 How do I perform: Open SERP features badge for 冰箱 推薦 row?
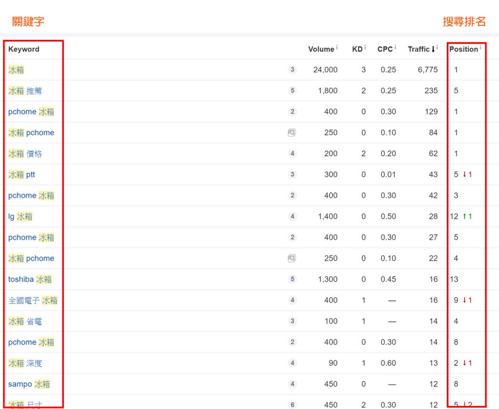292,90
